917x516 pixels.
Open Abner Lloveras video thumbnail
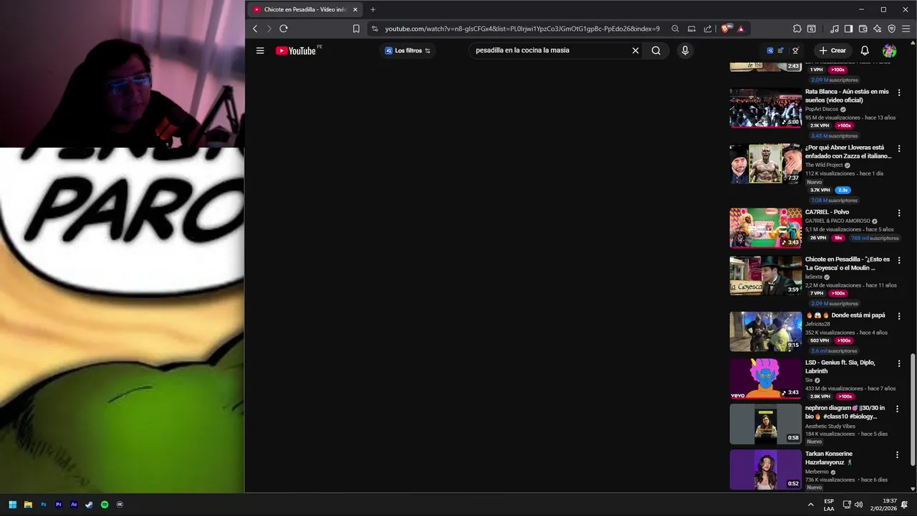(765, 163)
